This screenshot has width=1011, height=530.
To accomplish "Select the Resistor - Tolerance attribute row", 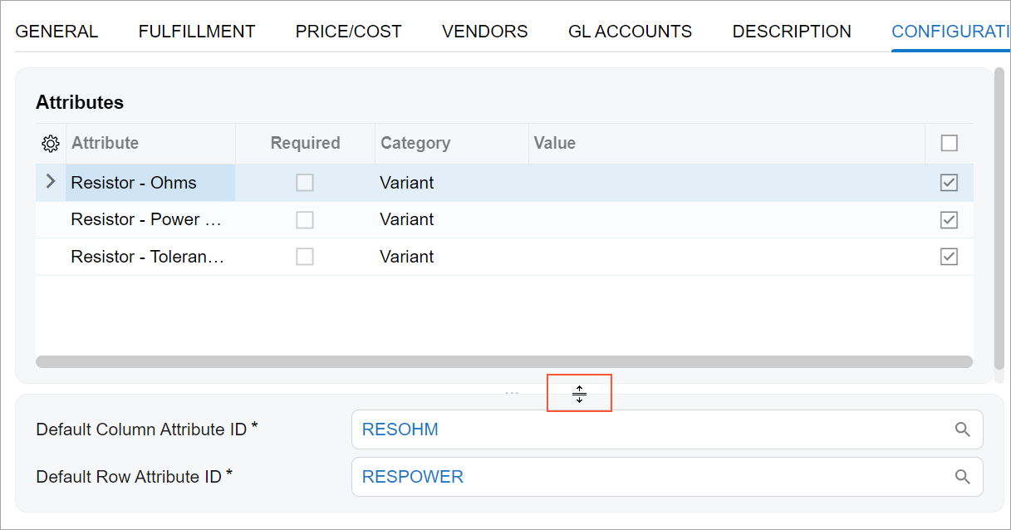I will click(x=148, y=257).
